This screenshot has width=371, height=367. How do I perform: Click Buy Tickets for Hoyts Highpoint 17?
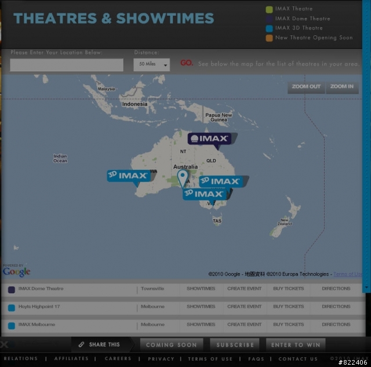(x=289, y=307)
